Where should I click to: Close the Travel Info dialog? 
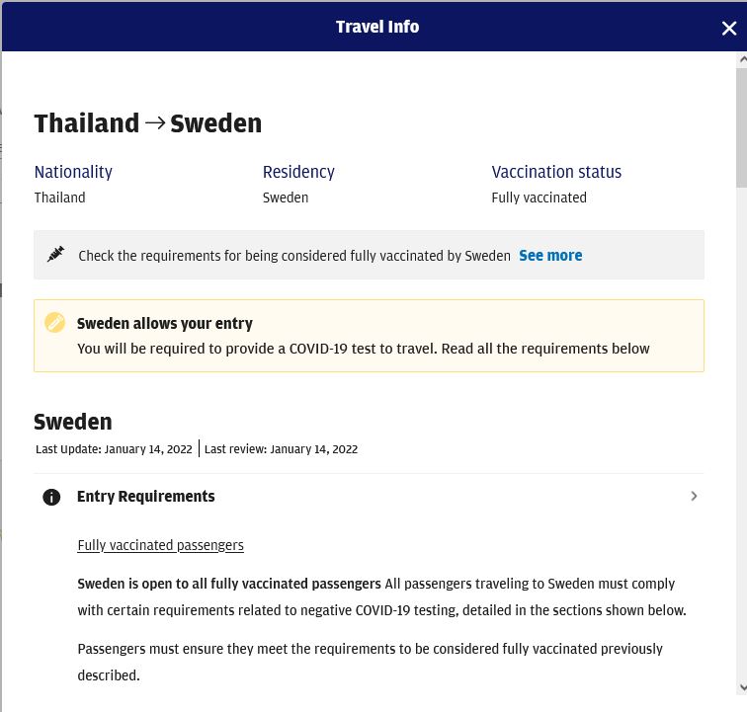pos(728,29)
